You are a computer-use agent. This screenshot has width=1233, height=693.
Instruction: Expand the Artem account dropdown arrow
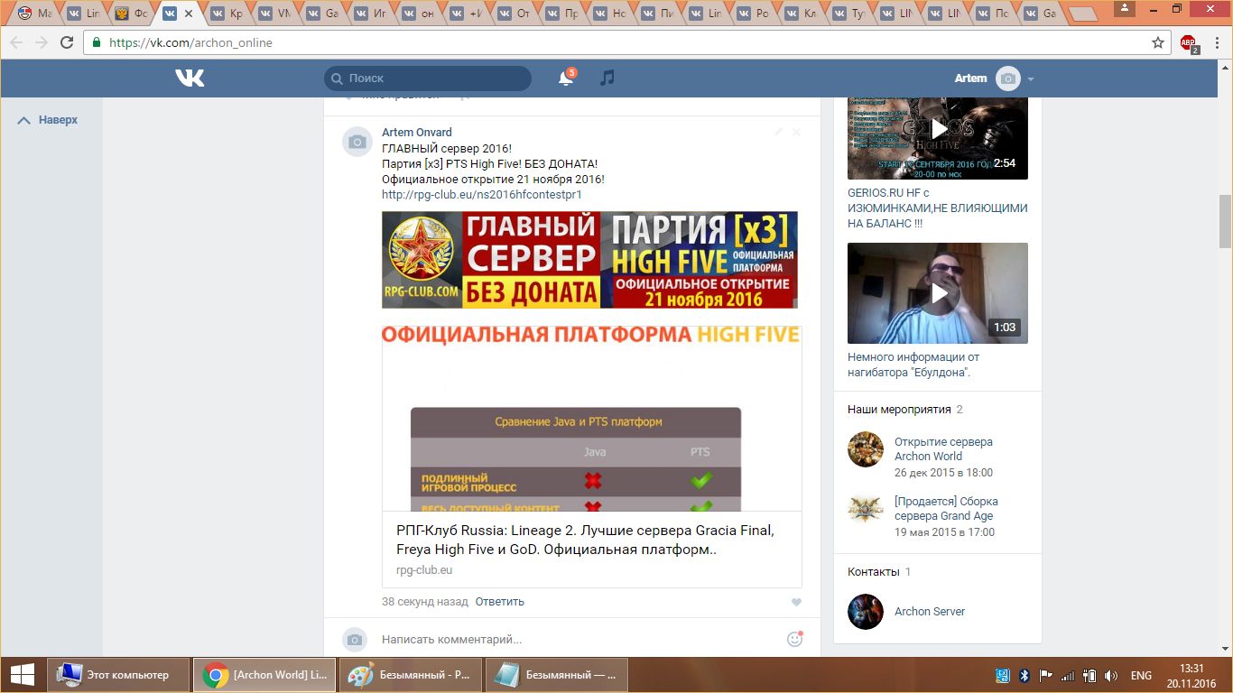pyautogui.click(x=1031, y=79)
